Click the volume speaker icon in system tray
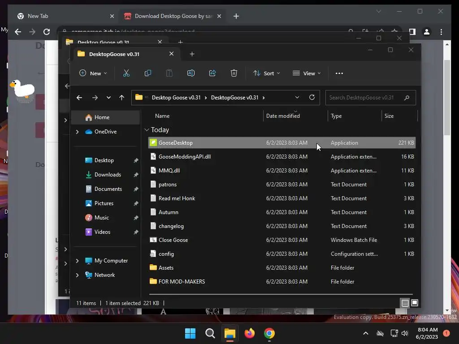The image size is (459, 344). (405, 333)
